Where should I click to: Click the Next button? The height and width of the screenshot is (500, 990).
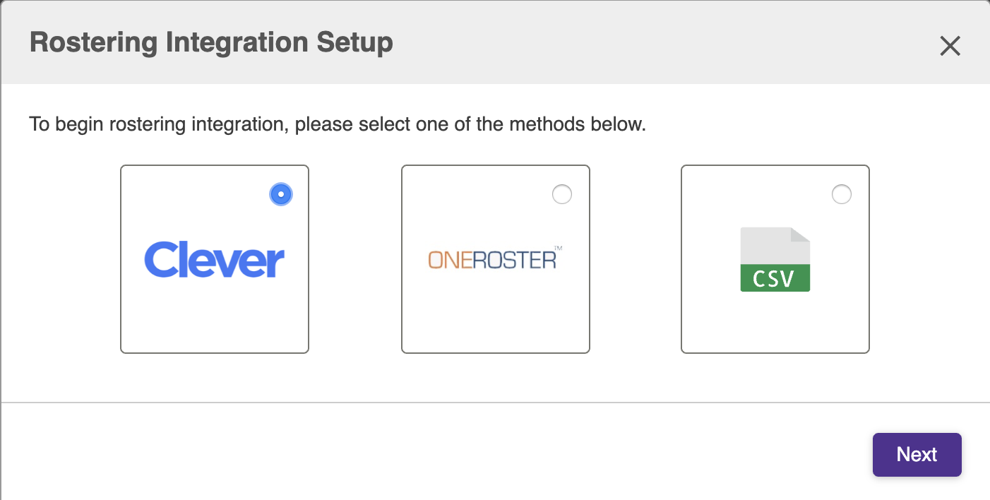[x=917, y=454]
